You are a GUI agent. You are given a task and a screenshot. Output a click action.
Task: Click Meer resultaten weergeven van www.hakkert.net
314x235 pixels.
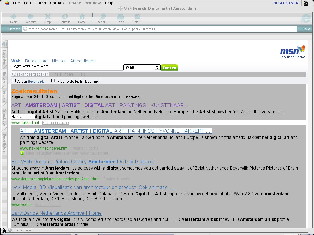point(68,153)
